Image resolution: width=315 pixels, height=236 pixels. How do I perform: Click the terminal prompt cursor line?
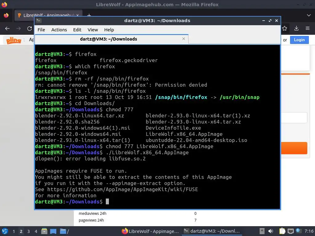click(x=72, y=202)
